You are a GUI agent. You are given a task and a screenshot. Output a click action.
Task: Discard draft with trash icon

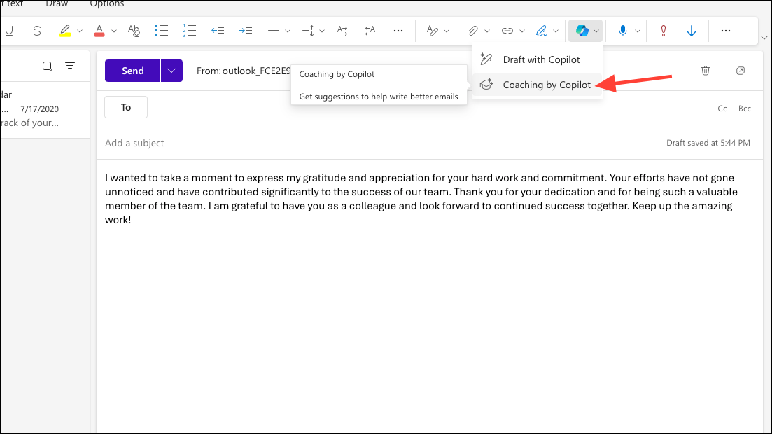[706, 71]
